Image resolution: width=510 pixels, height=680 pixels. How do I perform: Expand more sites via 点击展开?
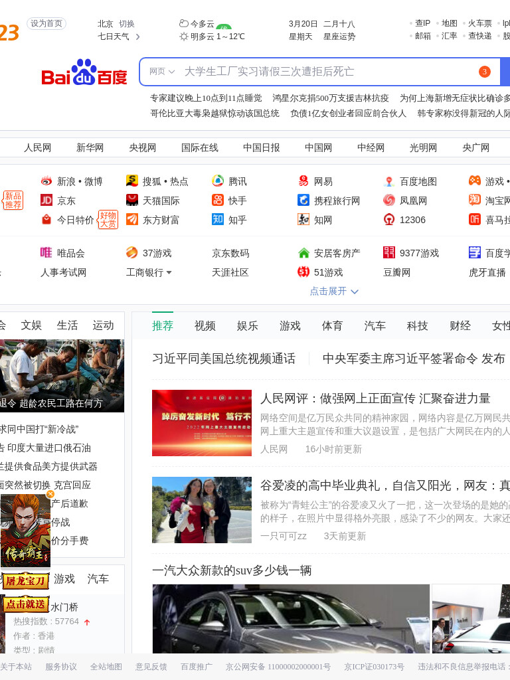[334, 291]
